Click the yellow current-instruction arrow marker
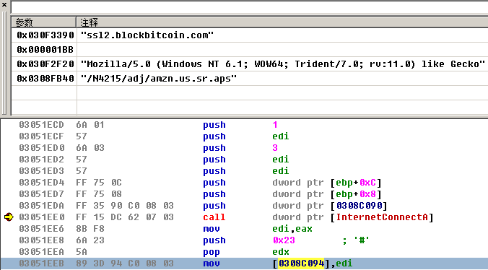 [x=9, y=217]
